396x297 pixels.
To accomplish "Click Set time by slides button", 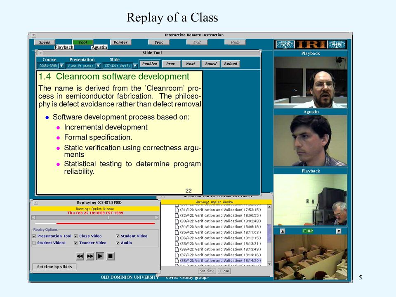I will coord(54,267).
